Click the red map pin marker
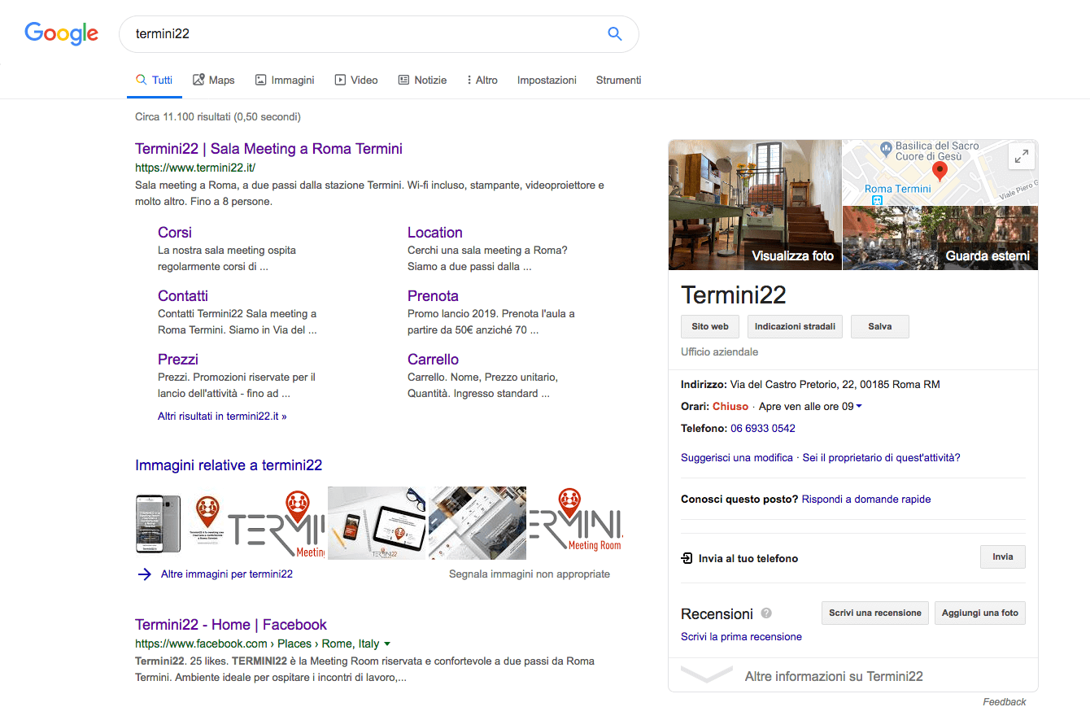This screenshot has height=707, width=1090. (x=940, y=171)
